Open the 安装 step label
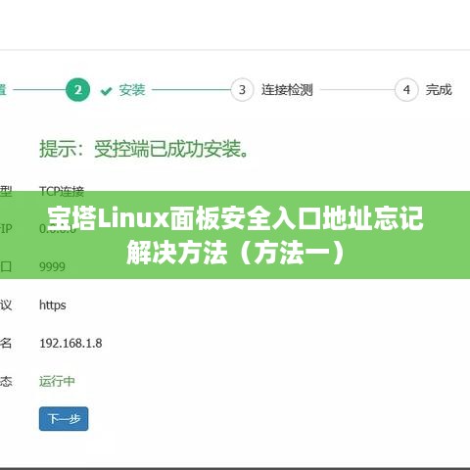 [x=132, y=90]
